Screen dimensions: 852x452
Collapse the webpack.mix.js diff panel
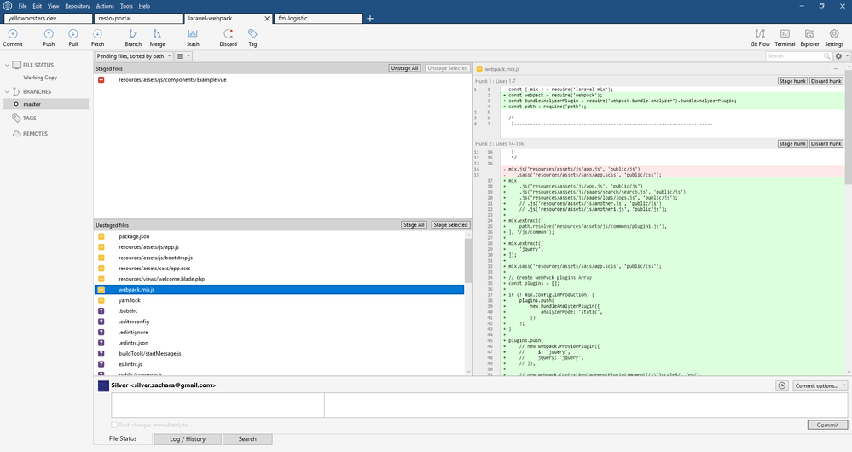coord(836,69)
